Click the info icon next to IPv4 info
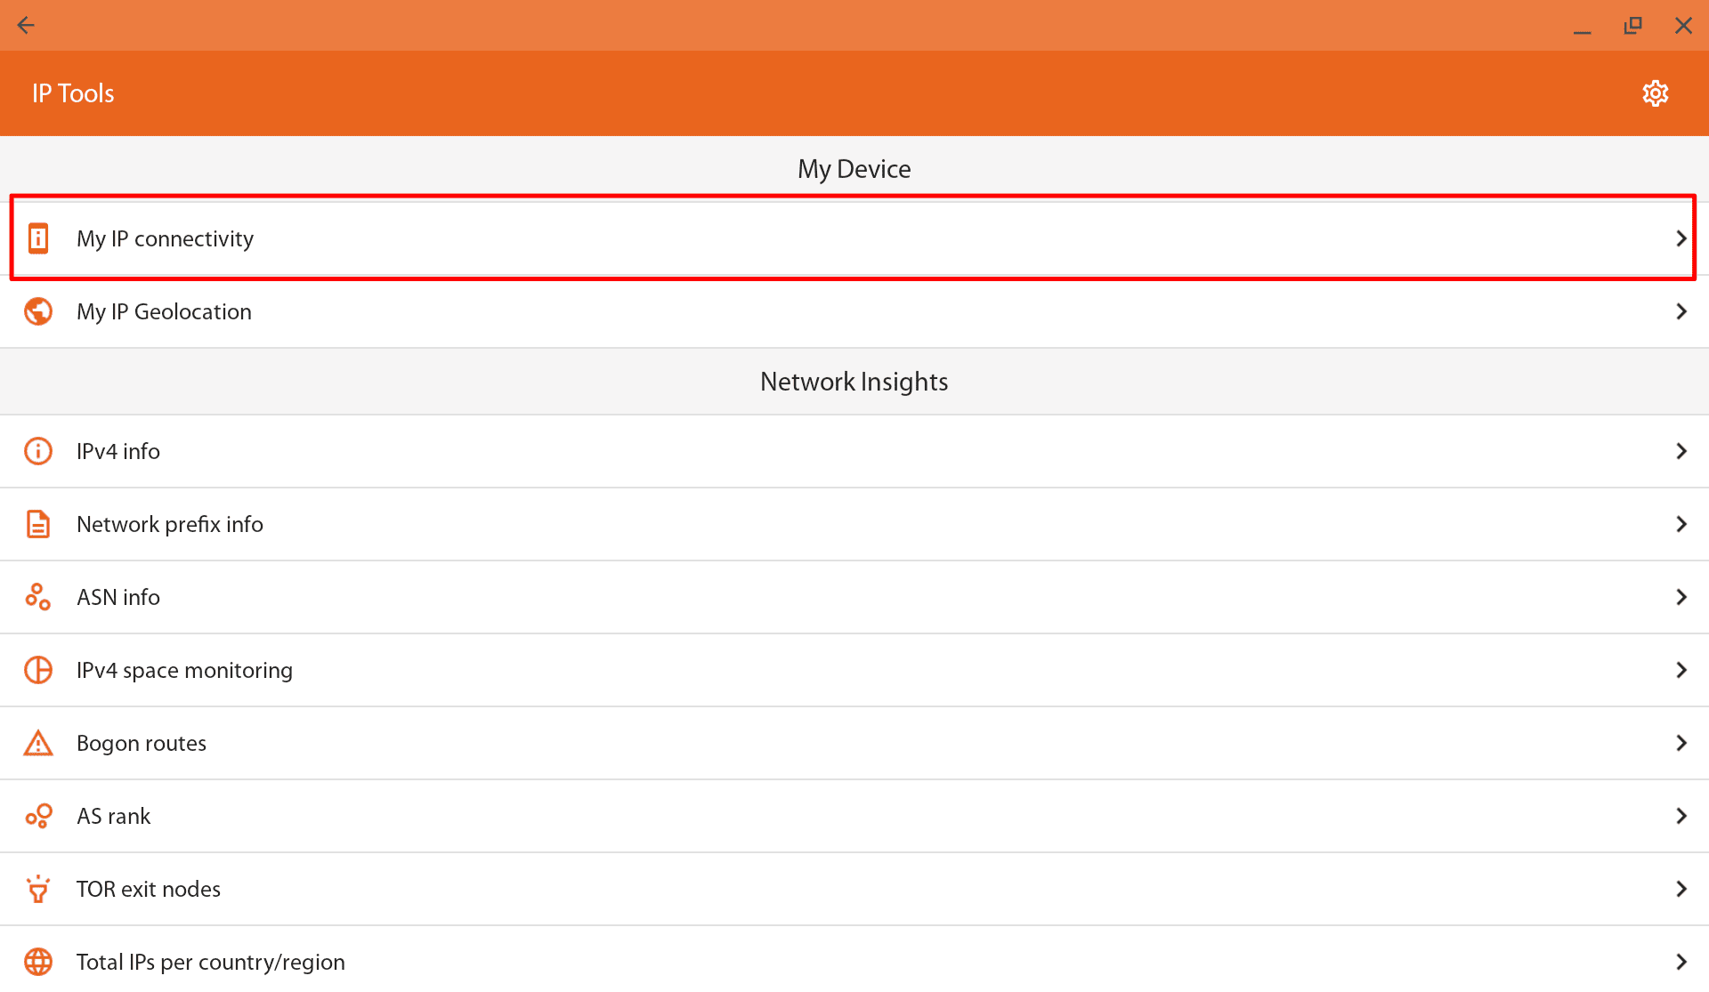 point(38,451)
